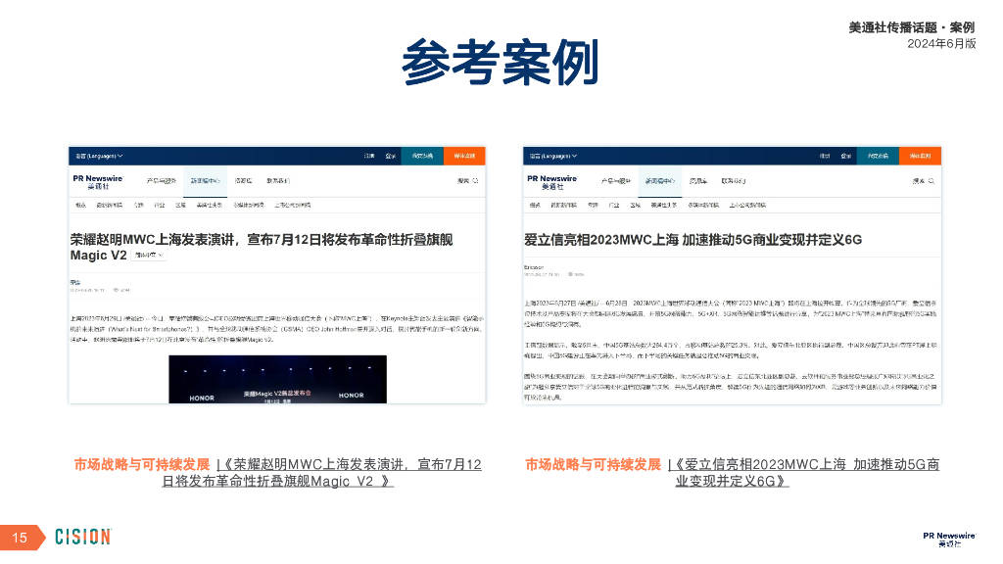Open 产品与服务 menu on the Honor page
Viewport: 1003px width, 564px height.
click(162, 181)
